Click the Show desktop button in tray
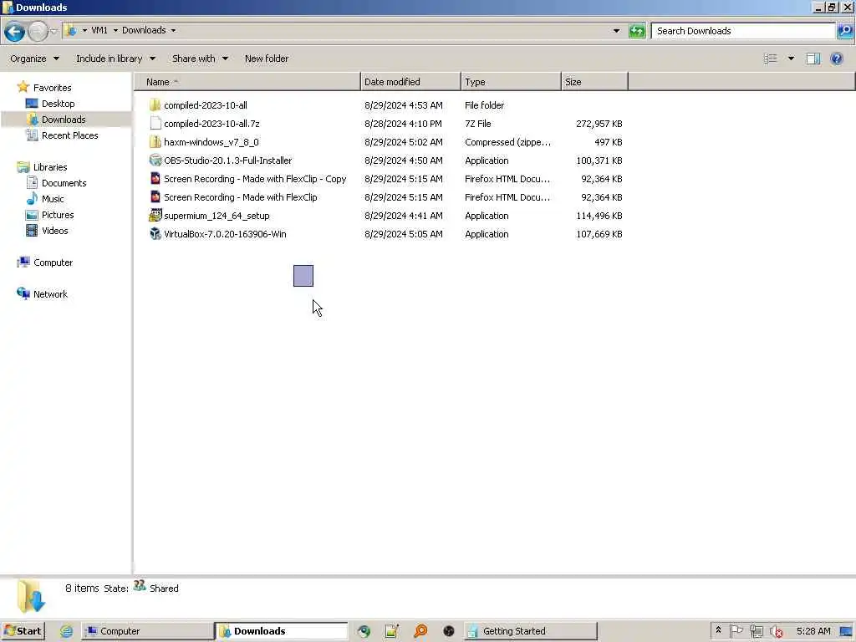The height and width of the screenshot is (642, 856). click(x=848, y=631)
